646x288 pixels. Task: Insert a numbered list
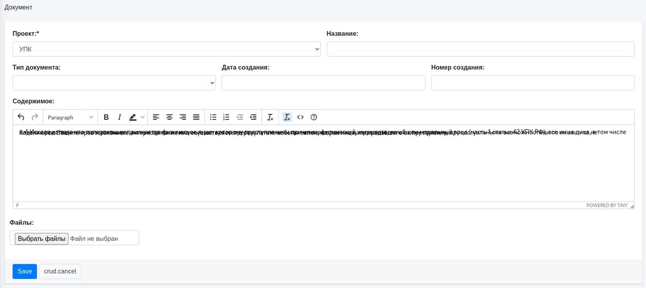pos(227,117)
